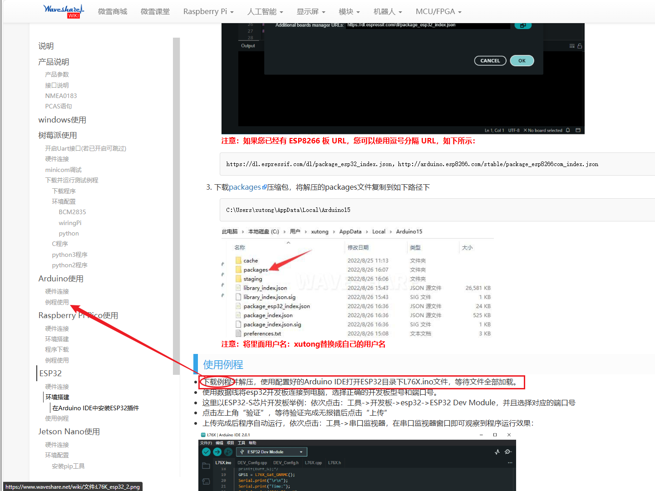Jump to 安装pip工具 in sidebar
The image size is (655, 491).
pyautogui.click(x=68, y=466)
